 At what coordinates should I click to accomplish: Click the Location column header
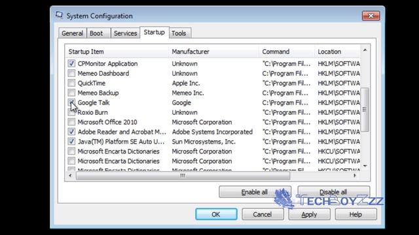pos(338,52)
